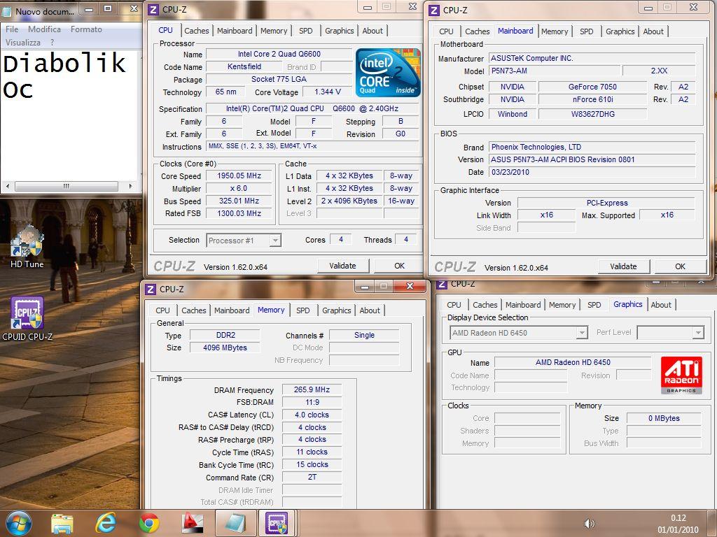Click the nForce 610i southbridge value
The height and width of the screenshot is (537, 717).
click(592, 99)
